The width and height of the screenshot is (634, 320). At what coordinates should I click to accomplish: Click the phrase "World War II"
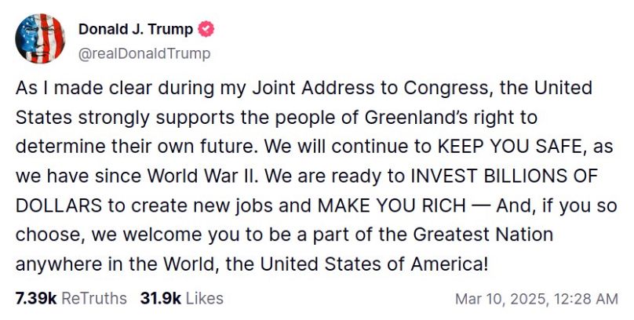click(x=175, y=176)
